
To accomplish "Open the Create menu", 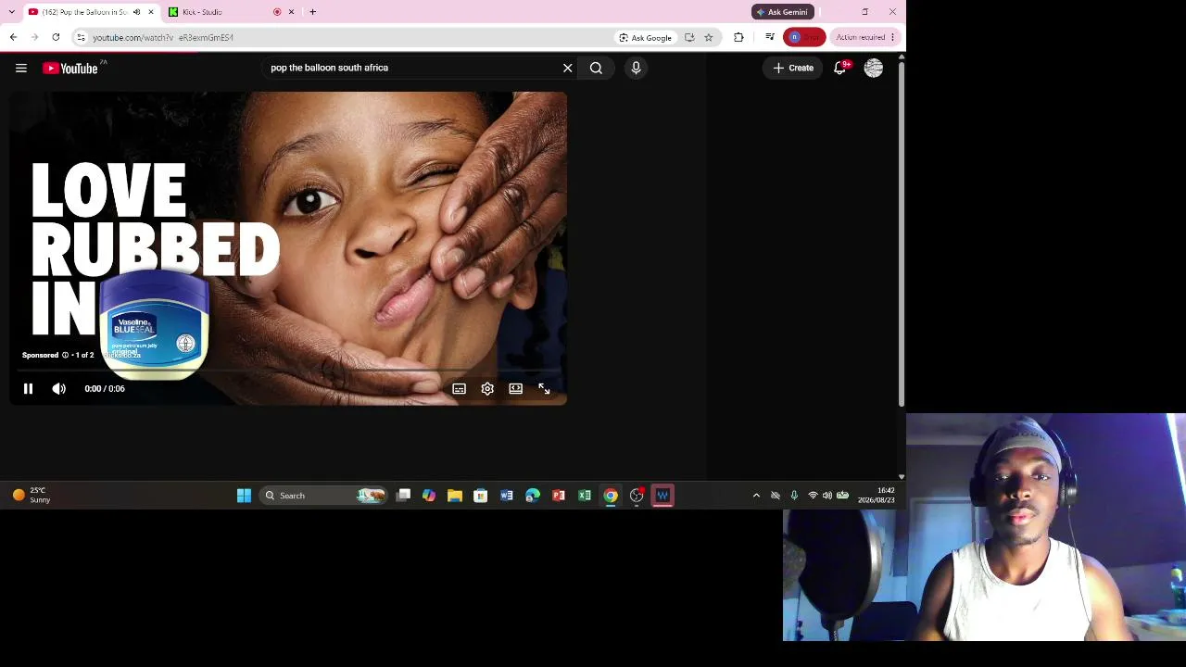I will pyautogui.click(x=793, y=68).
